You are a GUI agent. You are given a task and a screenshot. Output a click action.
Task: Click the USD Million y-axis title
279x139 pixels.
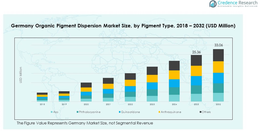21,75
